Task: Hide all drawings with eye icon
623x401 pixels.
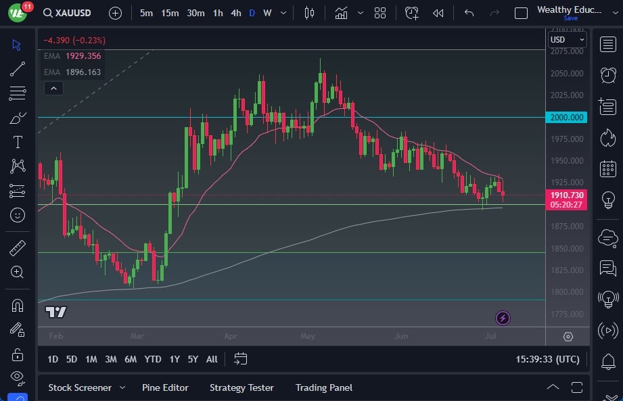Action: (18, 377)
